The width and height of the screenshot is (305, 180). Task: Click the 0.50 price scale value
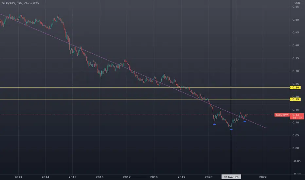point(296,20)
